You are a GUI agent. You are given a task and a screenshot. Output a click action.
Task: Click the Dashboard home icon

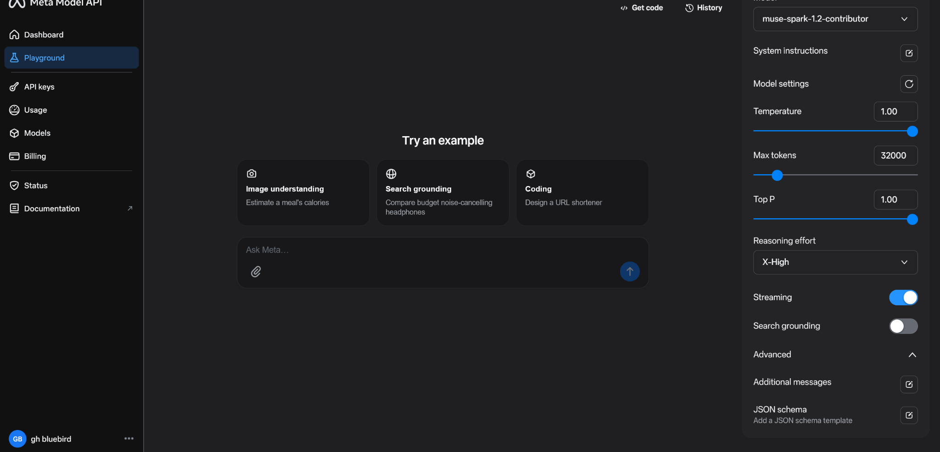coord(14,35)
